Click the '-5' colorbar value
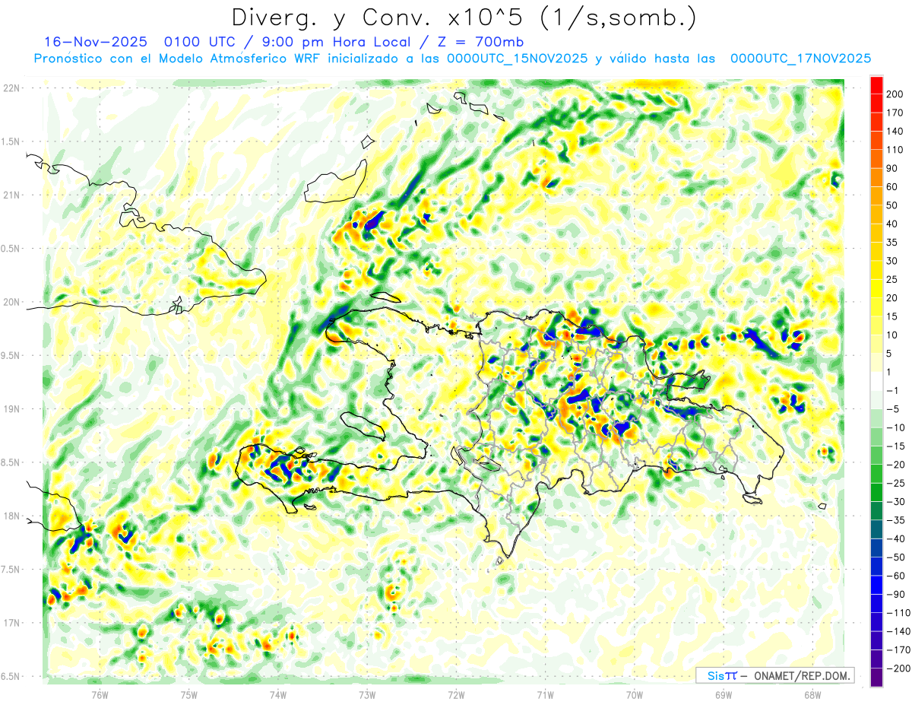912x705 pixels. [x=893, y=409]
